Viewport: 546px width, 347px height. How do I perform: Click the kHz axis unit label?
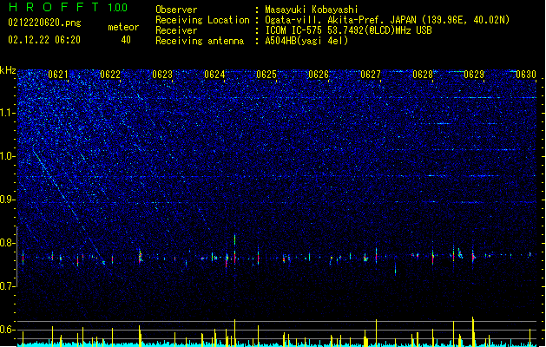pyautogui.click(x=8, y=70)
